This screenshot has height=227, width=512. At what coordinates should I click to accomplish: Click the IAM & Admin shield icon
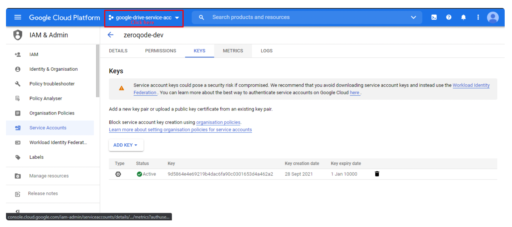(18, 35)
